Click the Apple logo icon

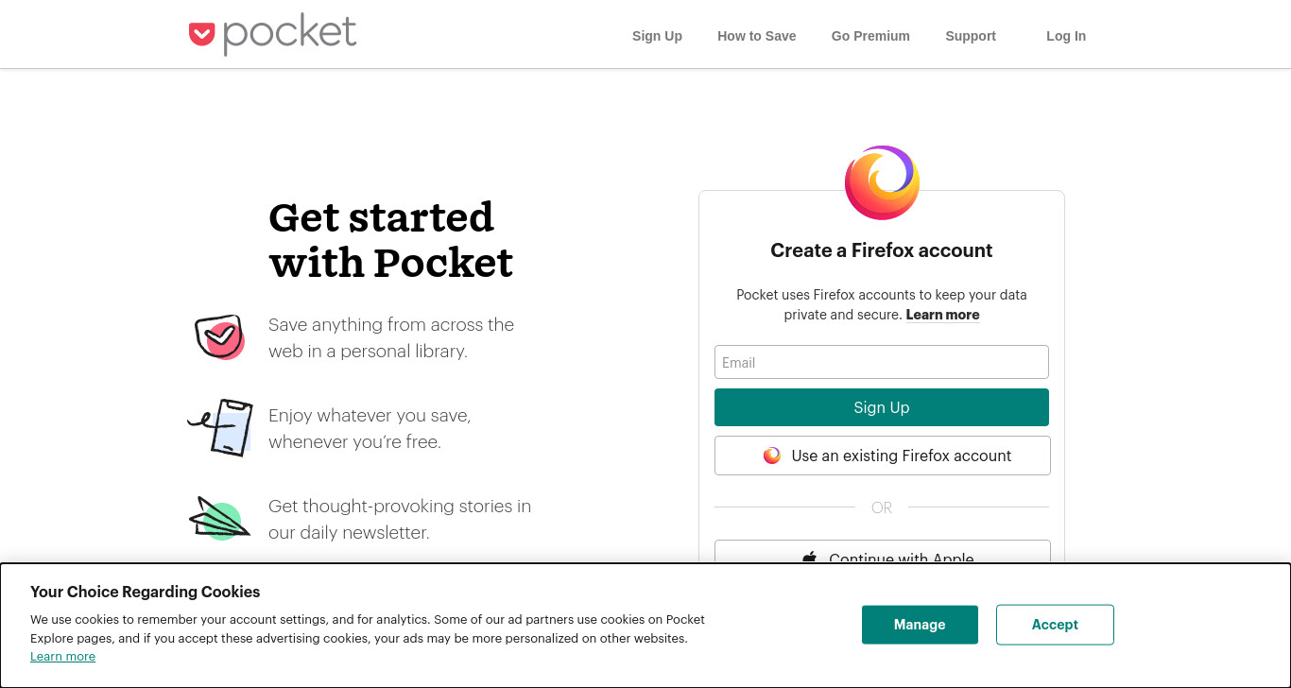[809, 558]
